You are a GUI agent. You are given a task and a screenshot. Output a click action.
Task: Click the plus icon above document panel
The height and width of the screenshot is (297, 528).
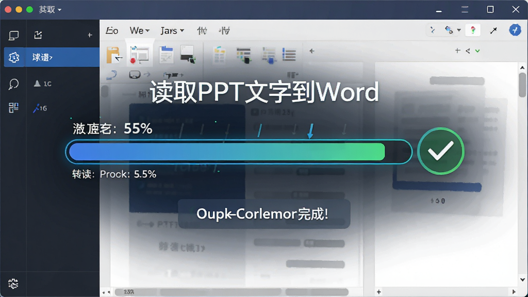(458, 51)
